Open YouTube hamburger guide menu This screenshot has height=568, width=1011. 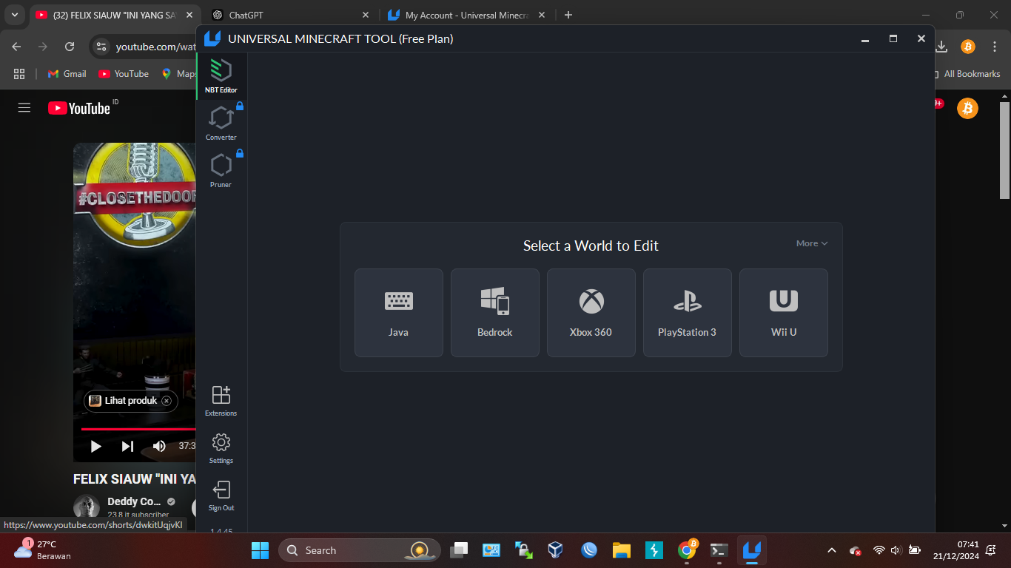(24, 108)
